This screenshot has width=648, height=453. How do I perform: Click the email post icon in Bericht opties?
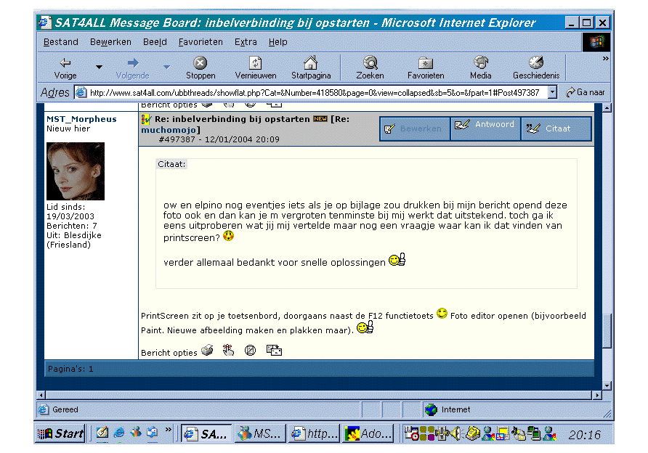click(274, 351)
